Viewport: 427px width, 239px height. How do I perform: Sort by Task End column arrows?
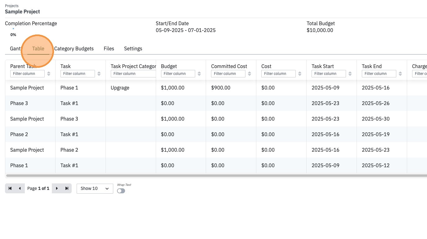click(x=400, y=74)
